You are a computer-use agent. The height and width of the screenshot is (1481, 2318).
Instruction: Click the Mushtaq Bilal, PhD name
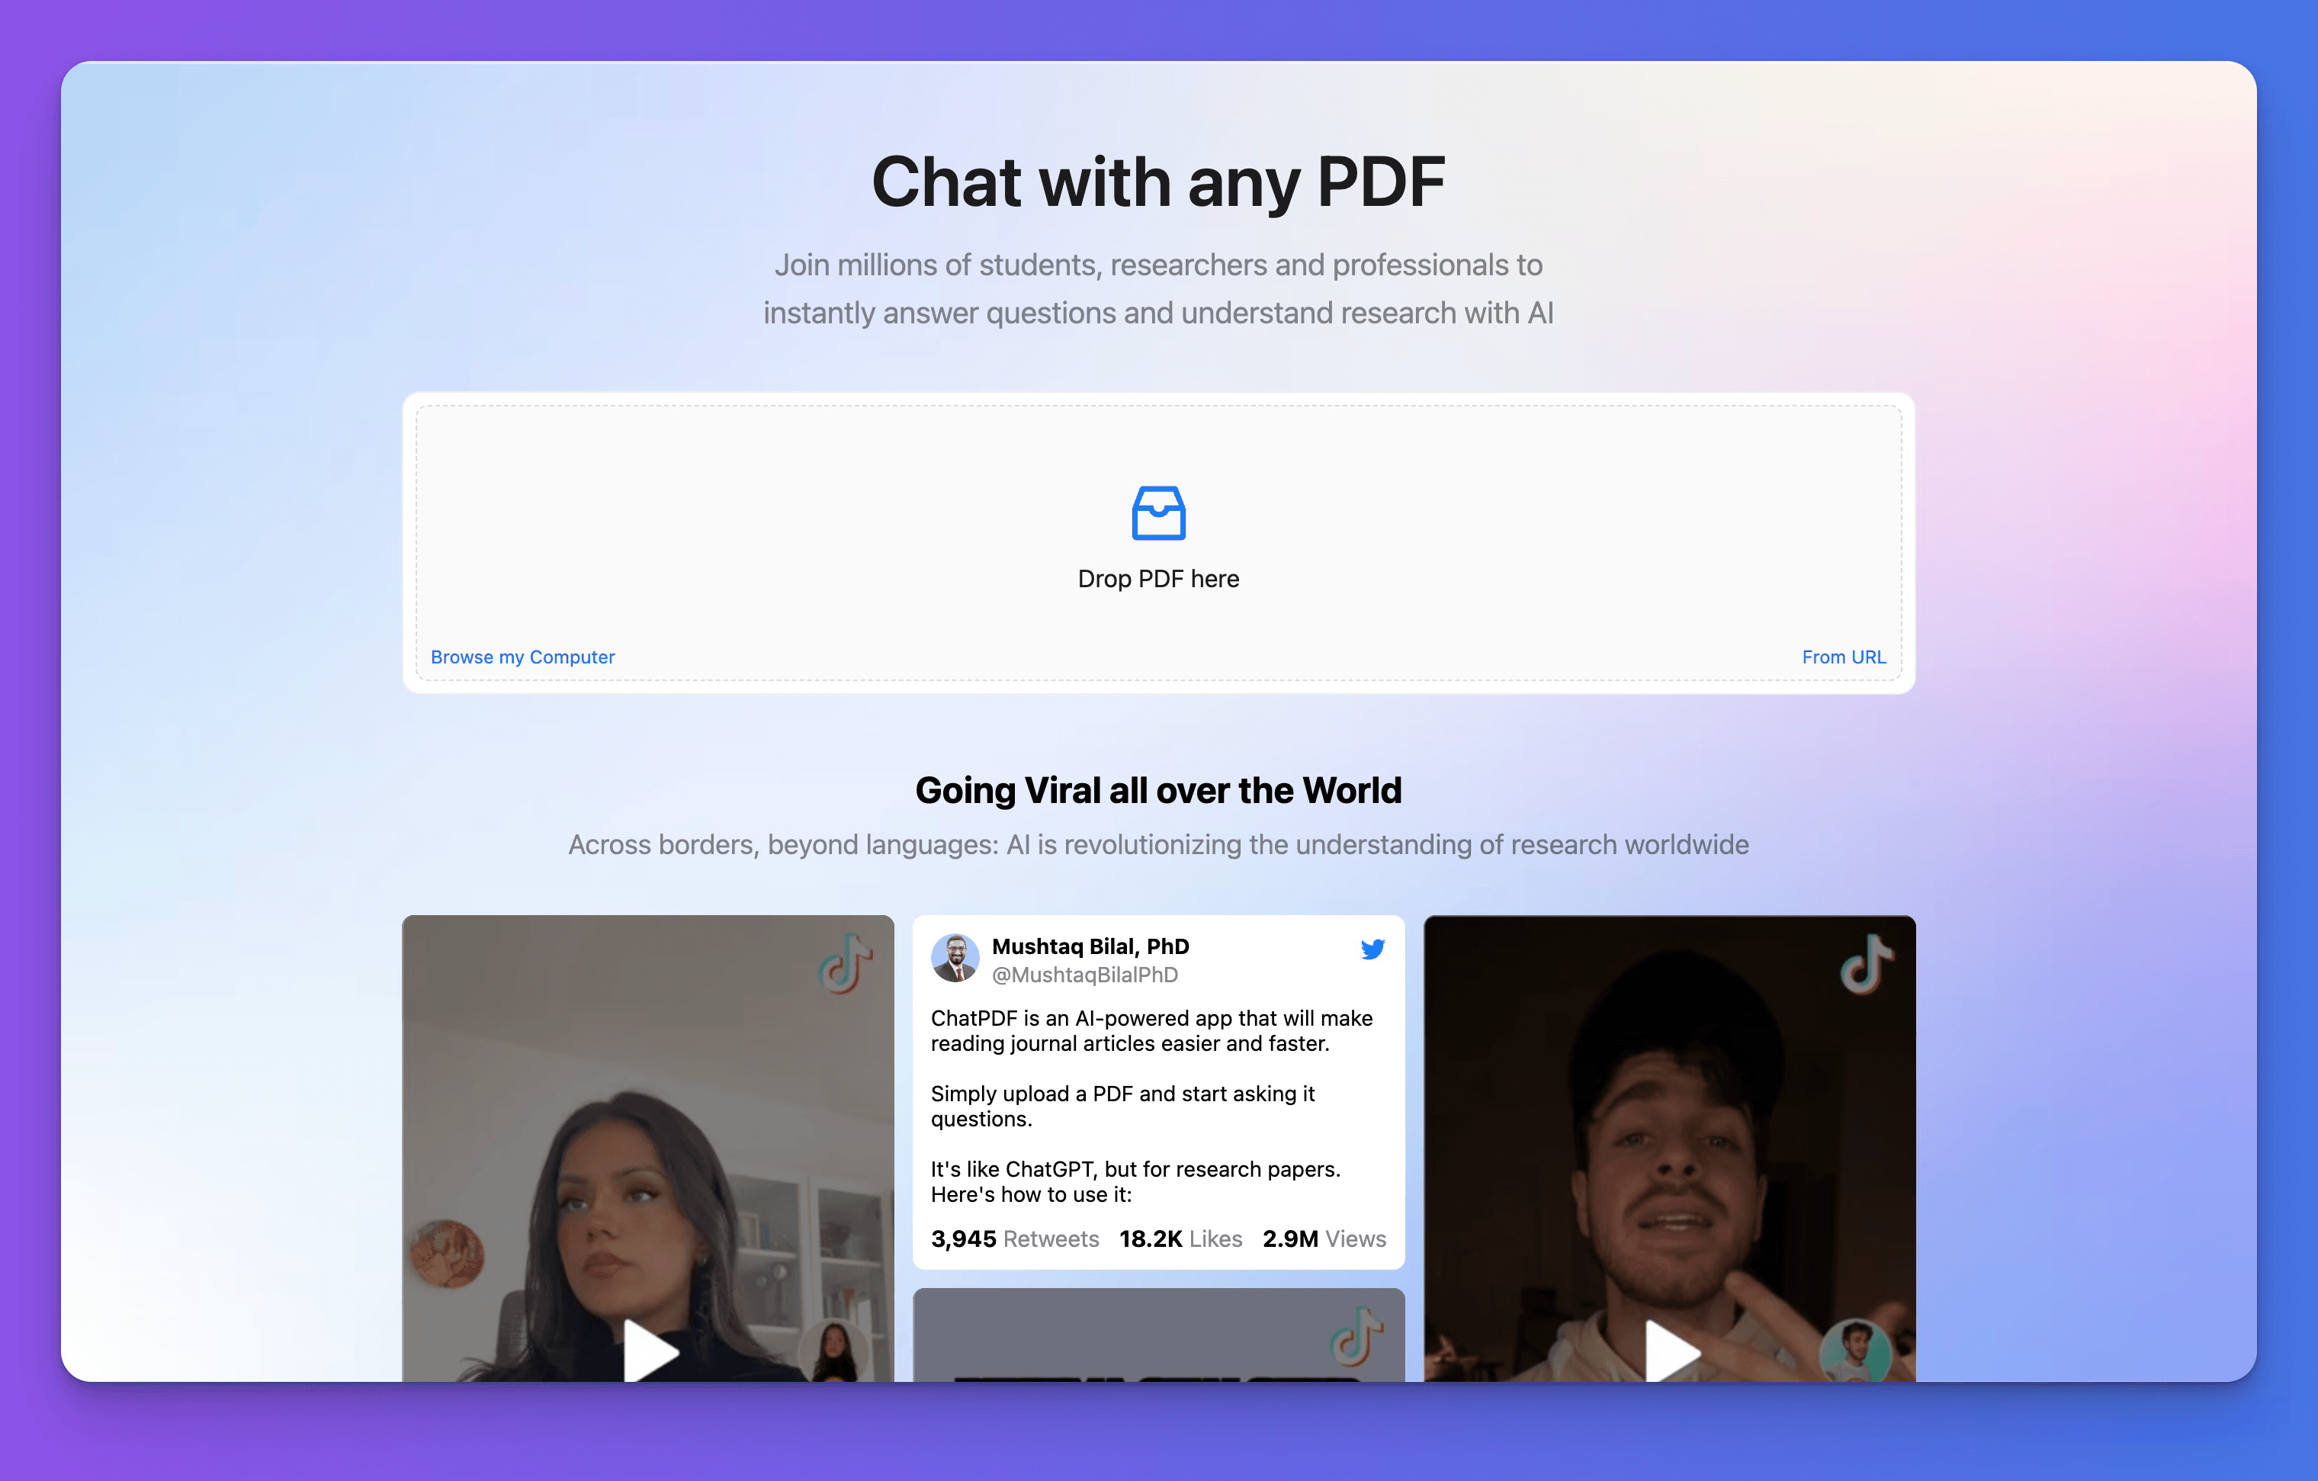pos(1090,946)
